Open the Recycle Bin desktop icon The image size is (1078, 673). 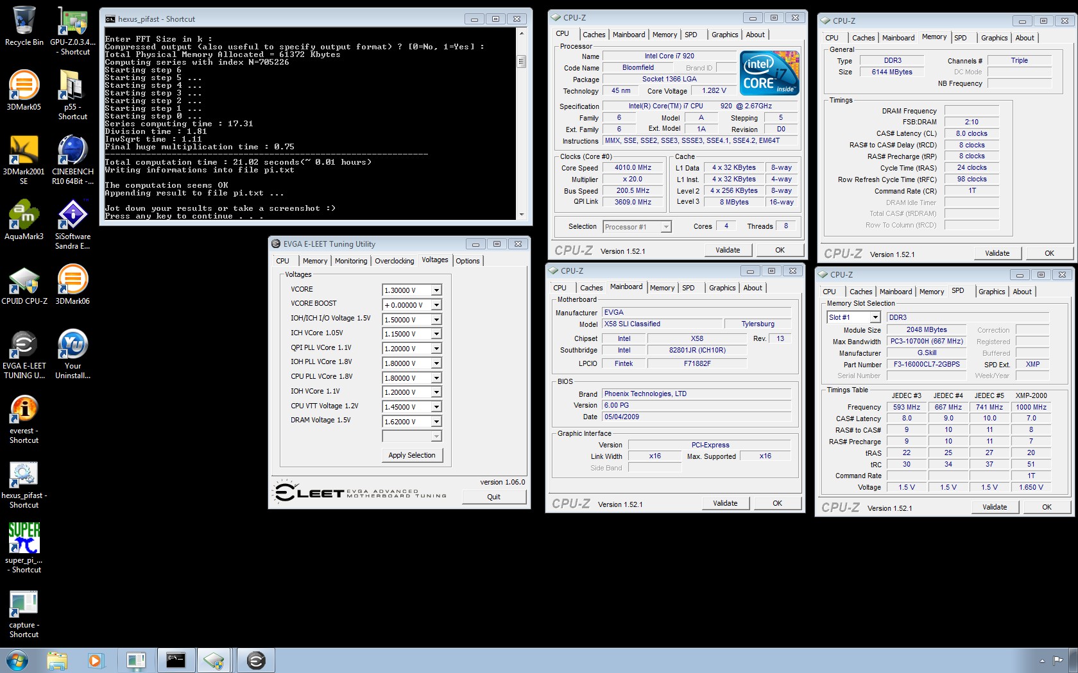(x=24, y=26)
